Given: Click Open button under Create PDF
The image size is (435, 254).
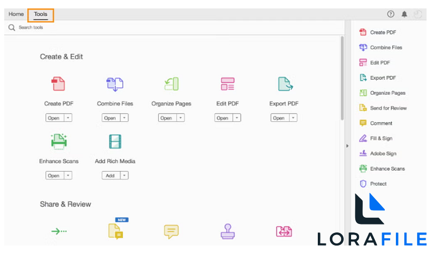Looking at the screenshot, I should click(x=55, y=118).
